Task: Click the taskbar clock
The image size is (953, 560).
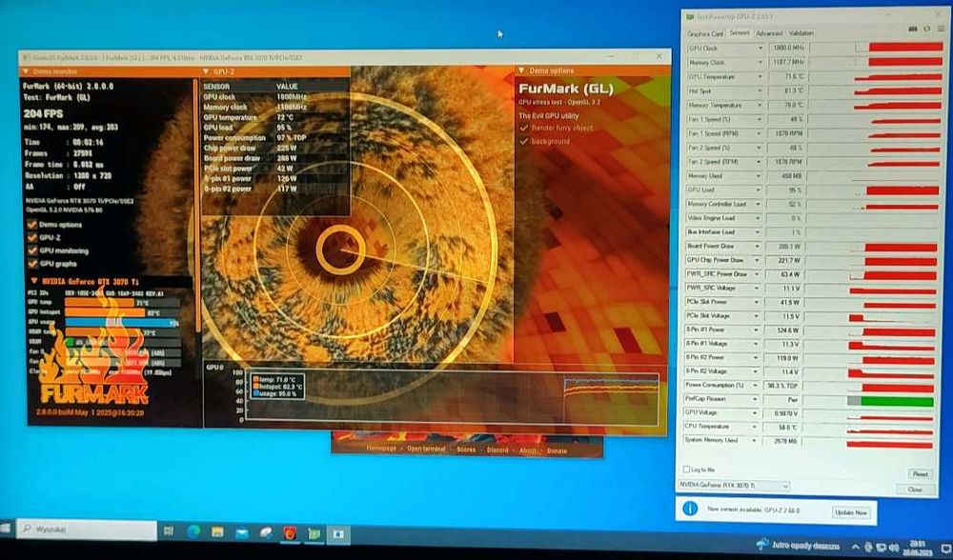Action: pos(917,548)
